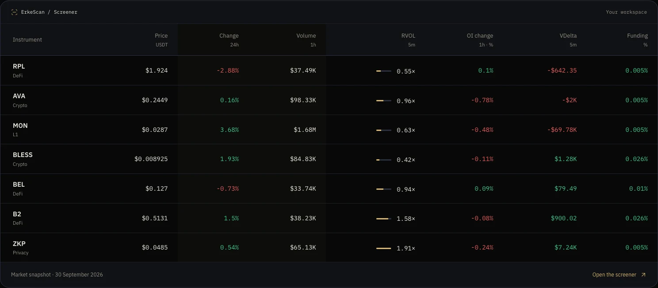
Task: Click the $0.008925 price for BLESS
Action: [x=151, y=159]
